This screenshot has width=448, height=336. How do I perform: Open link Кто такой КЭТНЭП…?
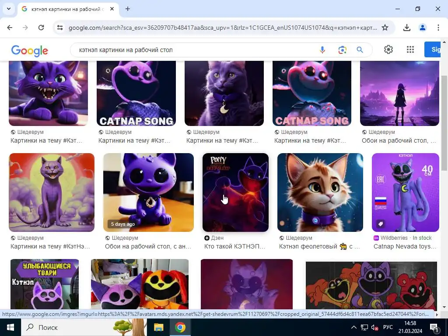click(x=235, y=246)
